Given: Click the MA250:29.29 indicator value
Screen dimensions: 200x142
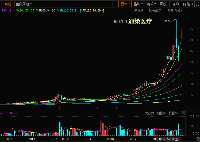Looking at the screenshot, I should [92, 10].
